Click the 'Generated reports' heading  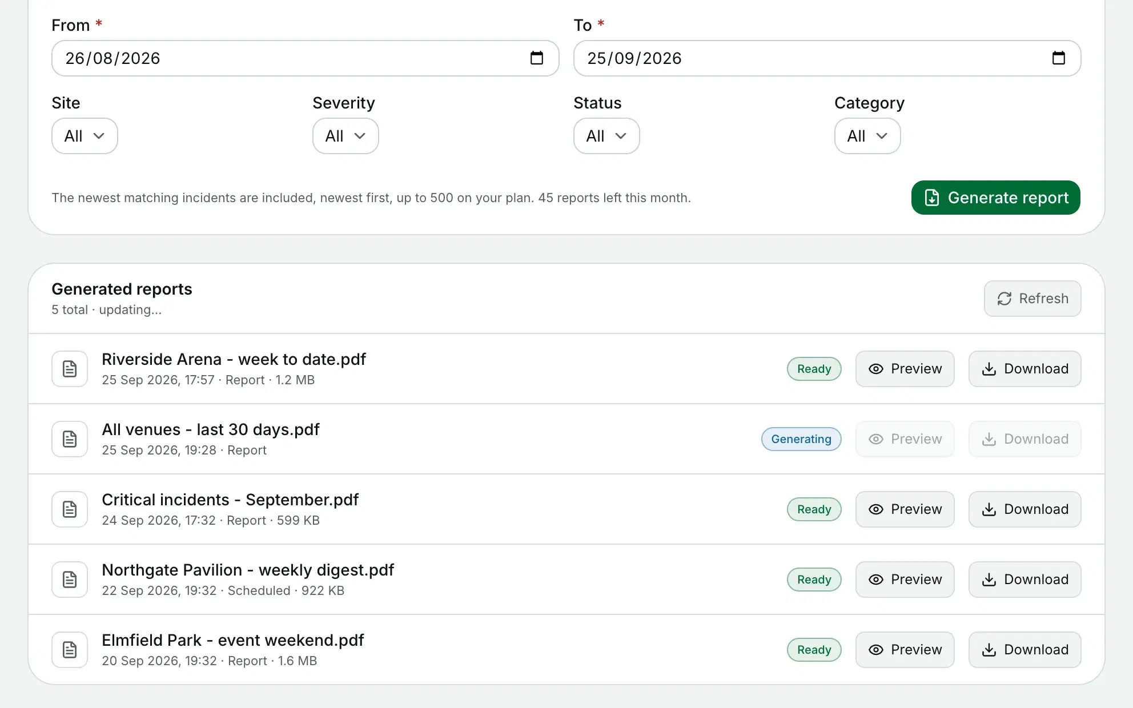coord(122,289)
